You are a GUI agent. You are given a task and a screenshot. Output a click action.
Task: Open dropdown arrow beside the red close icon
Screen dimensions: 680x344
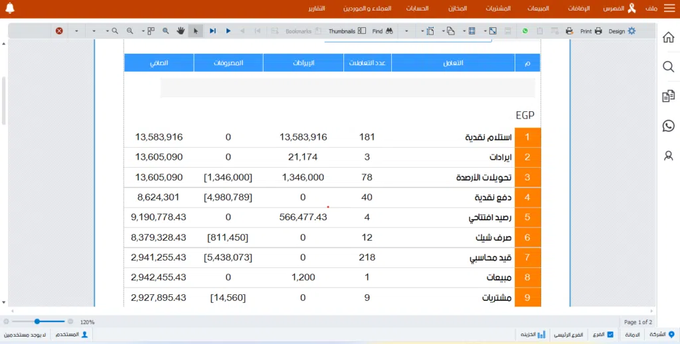point(77,31)
